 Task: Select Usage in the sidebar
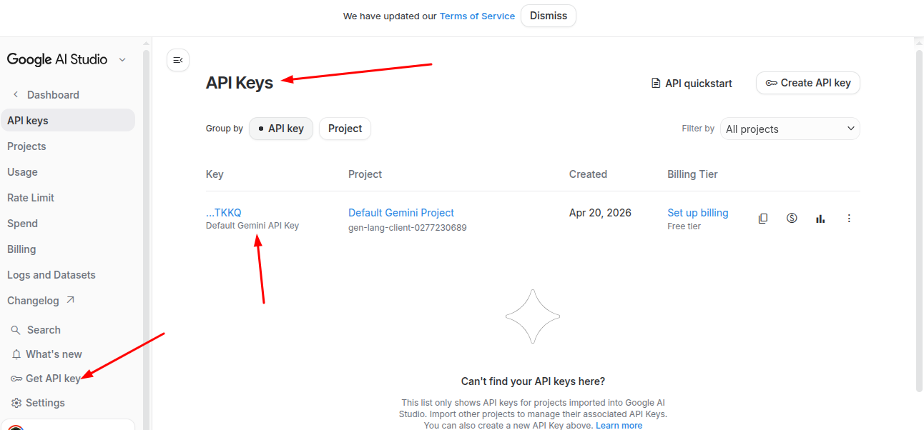(22, 172)
